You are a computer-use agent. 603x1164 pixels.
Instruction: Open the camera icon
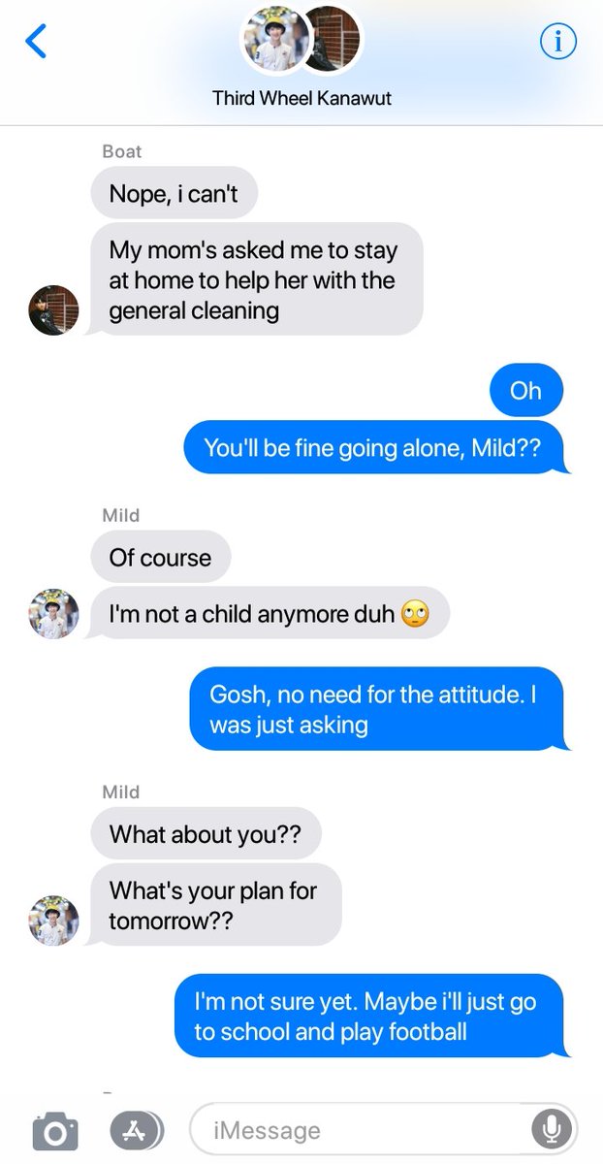point(54,1131)
